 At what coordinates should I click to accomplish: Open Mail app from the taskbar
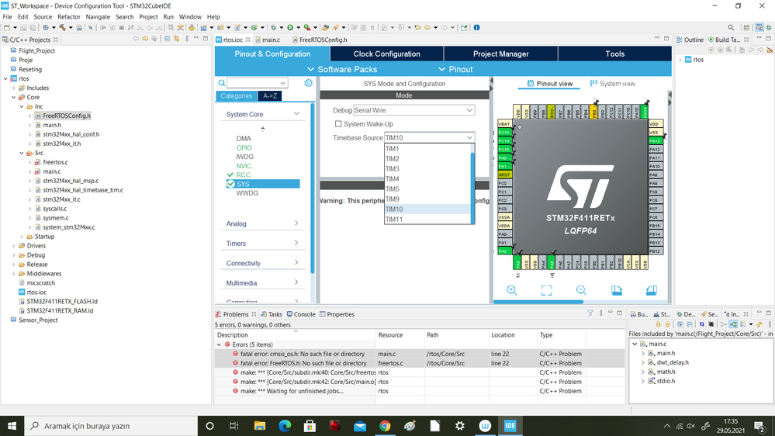360,426
